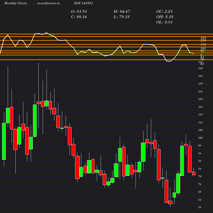
Task: Click the 124 price axis label
Action: pyautogui.click(x=200, y=107)
